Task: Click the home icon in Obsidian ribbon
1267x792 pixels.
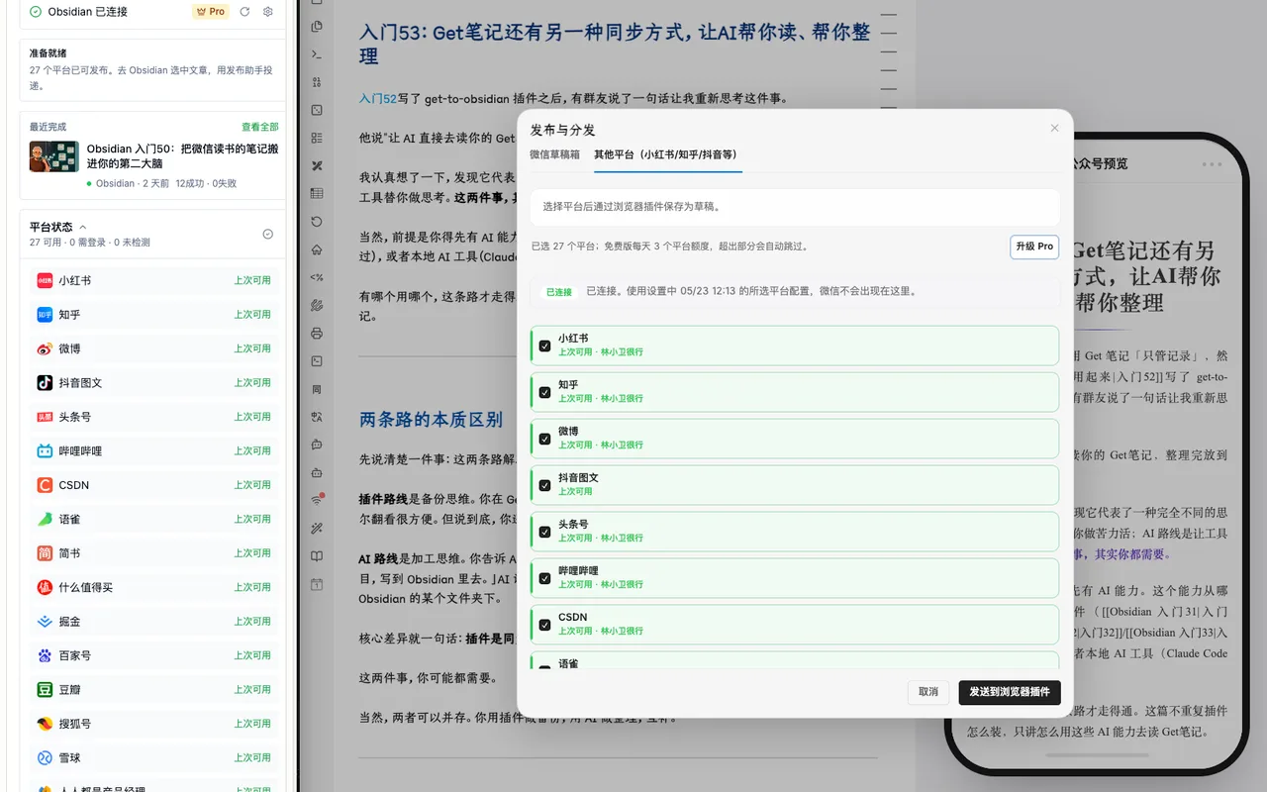Action: [317, 249]
